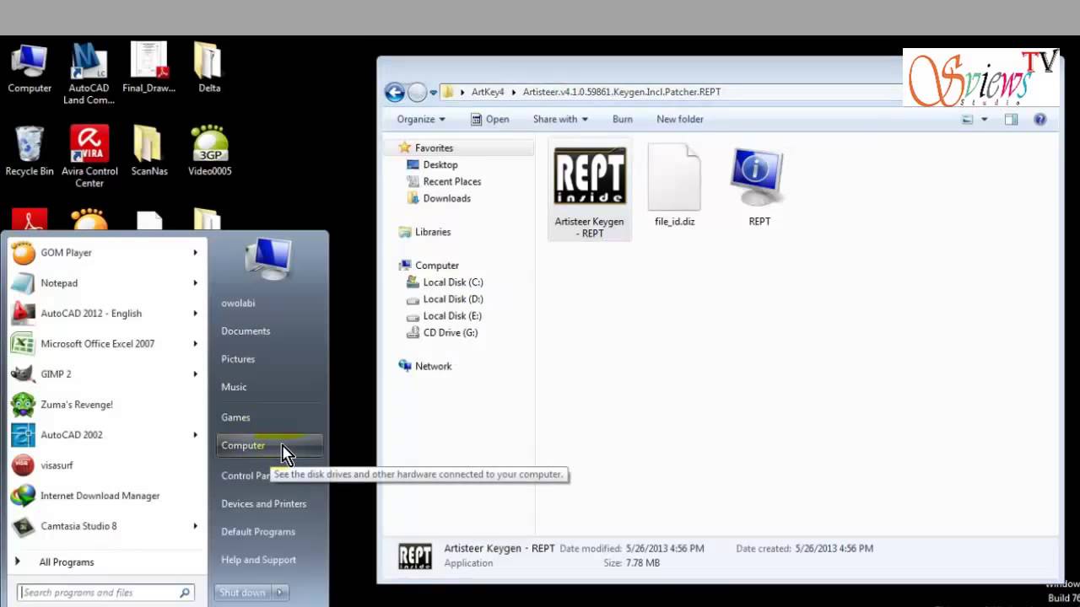1080x607 pixels.
Task: Open the Video0005 3GP file icon
Action: tap(209, 152)
